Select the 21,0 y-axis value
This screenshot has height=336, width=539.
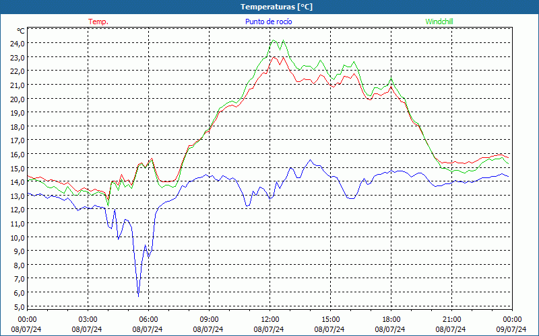18,85
